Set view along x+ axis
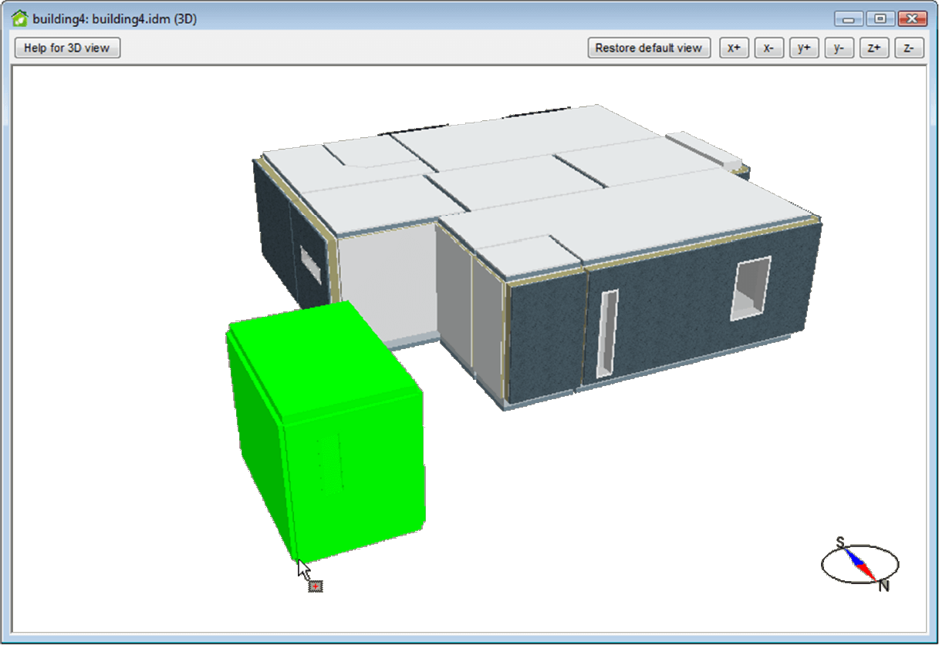 [x=734, y=48]
